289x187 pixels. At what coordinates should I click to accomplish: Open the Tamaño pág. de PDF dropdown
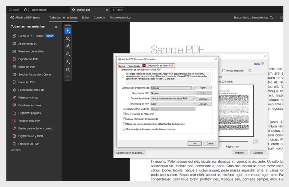click(194, 104)
